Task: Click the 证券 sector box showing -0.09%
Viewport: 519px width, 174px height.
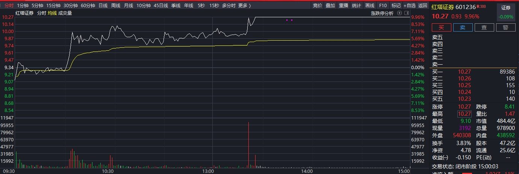Action: [x=505, y=12]
